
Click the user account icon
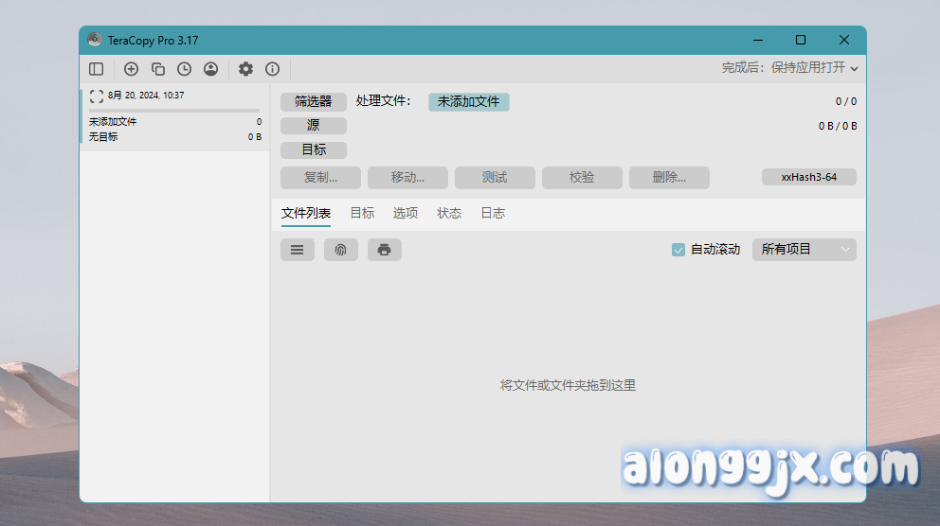pyautogui.click(x=210, y=69)
